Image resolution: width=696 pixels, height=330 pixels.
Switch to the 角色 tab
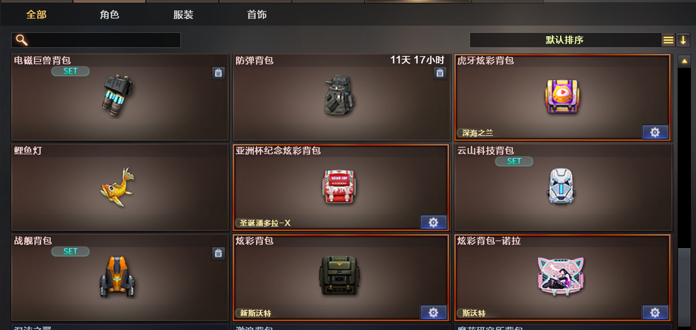point(109,15)
